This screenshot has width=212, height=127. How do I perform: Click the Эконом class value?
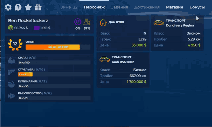click(x=193, y=33)
